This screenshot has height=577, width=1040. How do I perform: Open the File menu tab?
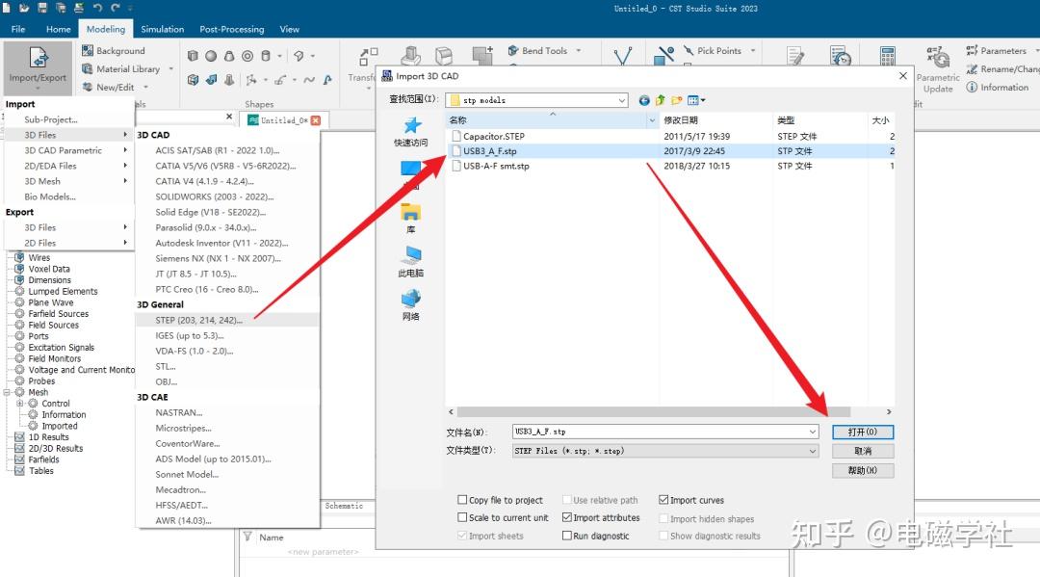point(18,29)
